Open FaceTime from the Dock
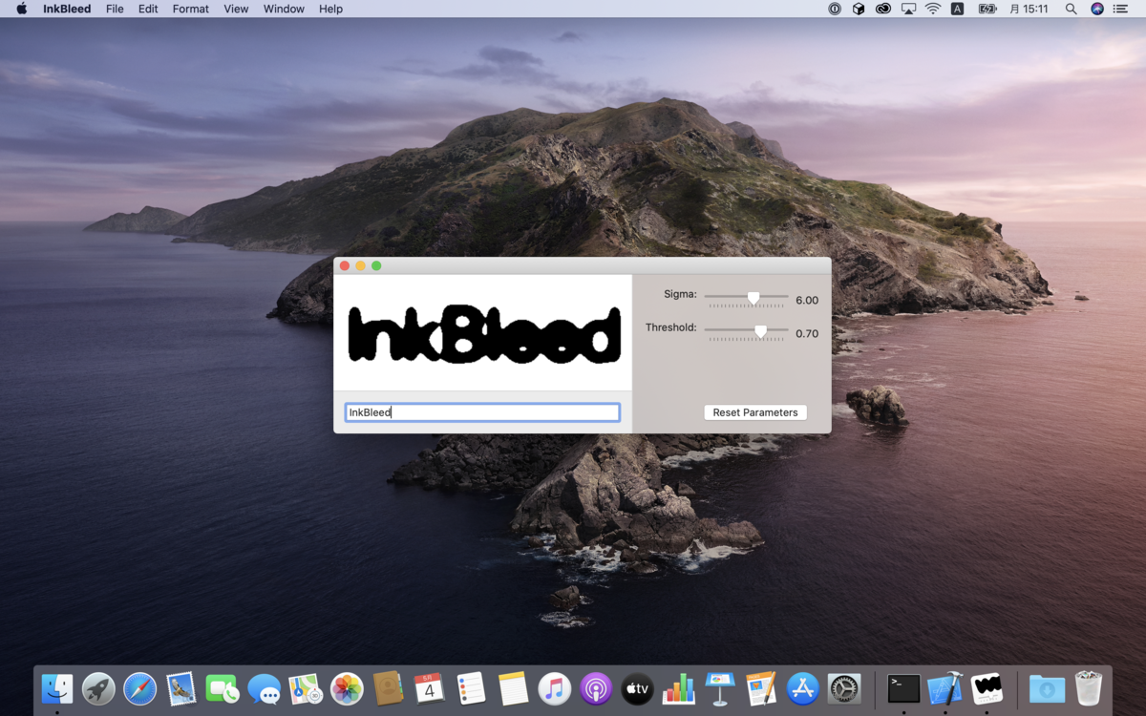This screenshot has width=1146, height=716. pyautogui.click(x=223, y=688)
